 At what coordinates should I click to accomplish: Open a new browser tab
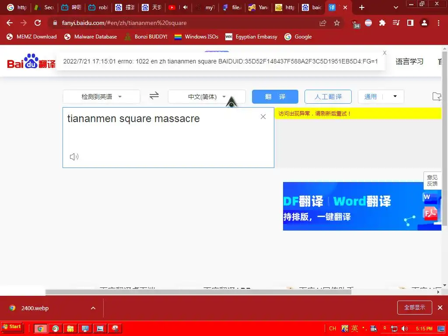[362, 7]
